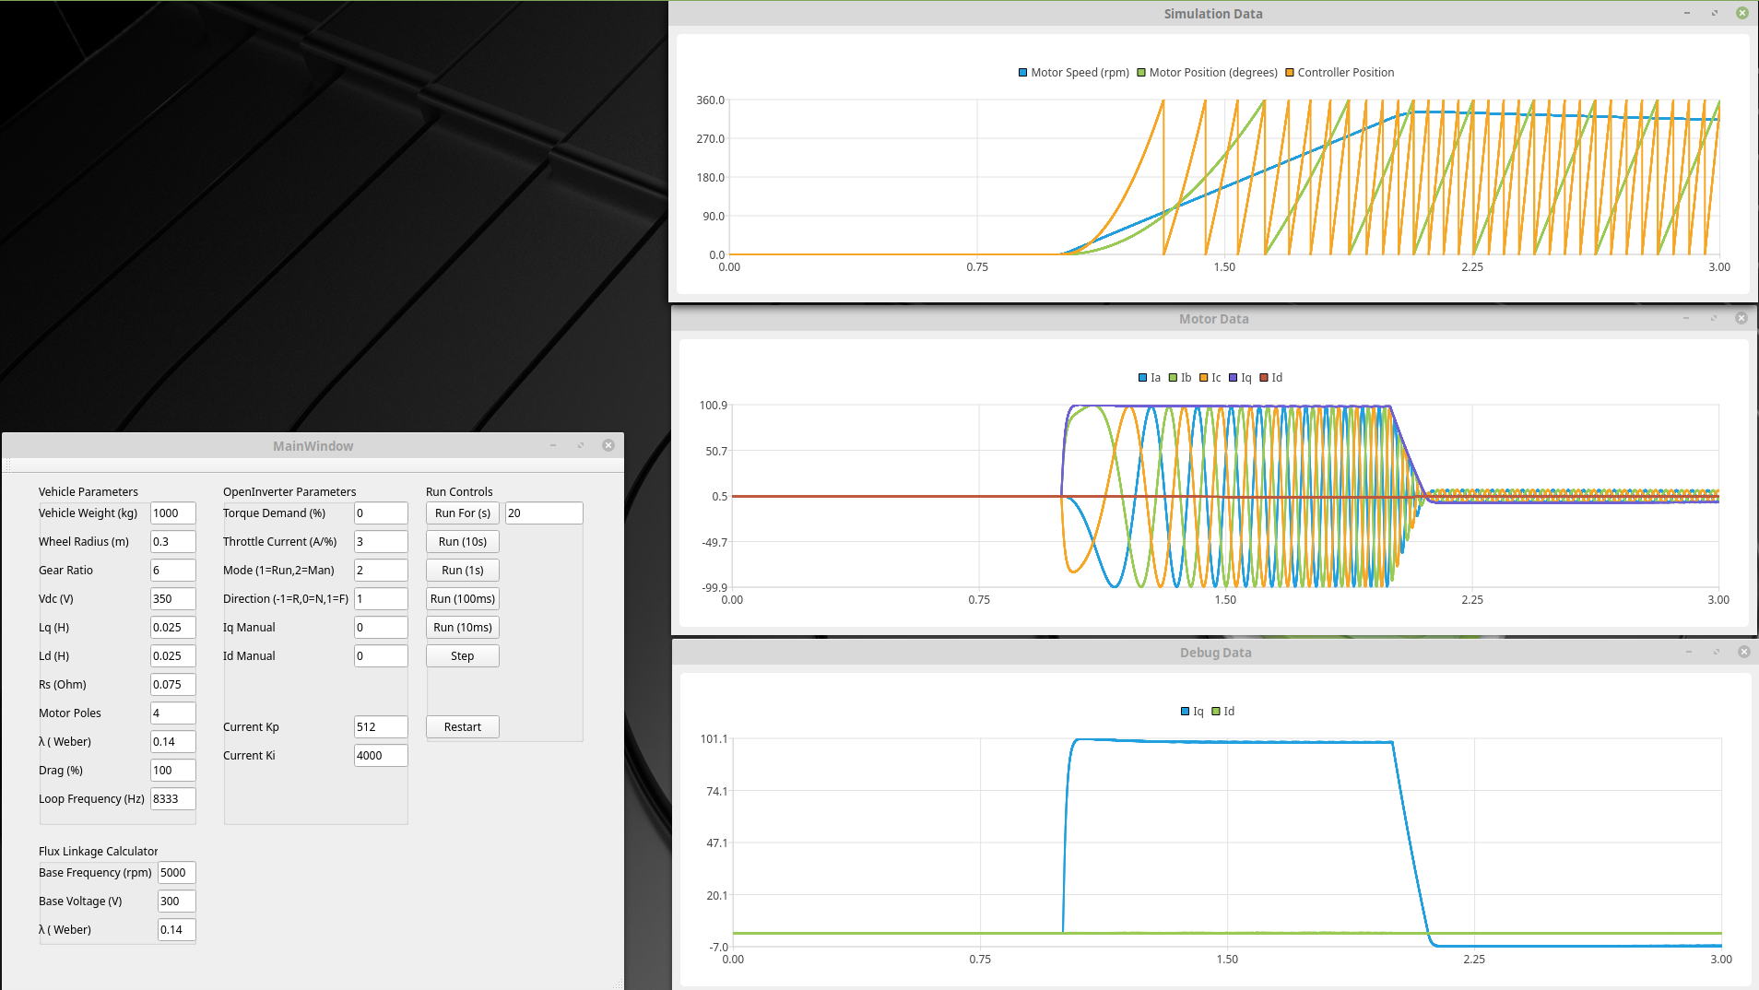The image size is (1759, 990).
Task: Focus the Vehicle Weight (kg) input field
Action: pyautogui.click(x=172, y=513)
